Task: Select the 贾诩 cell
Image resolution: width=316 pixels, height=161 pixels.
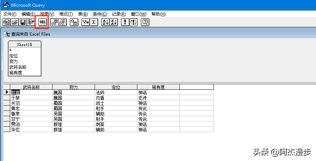Action: pos(31,124)
